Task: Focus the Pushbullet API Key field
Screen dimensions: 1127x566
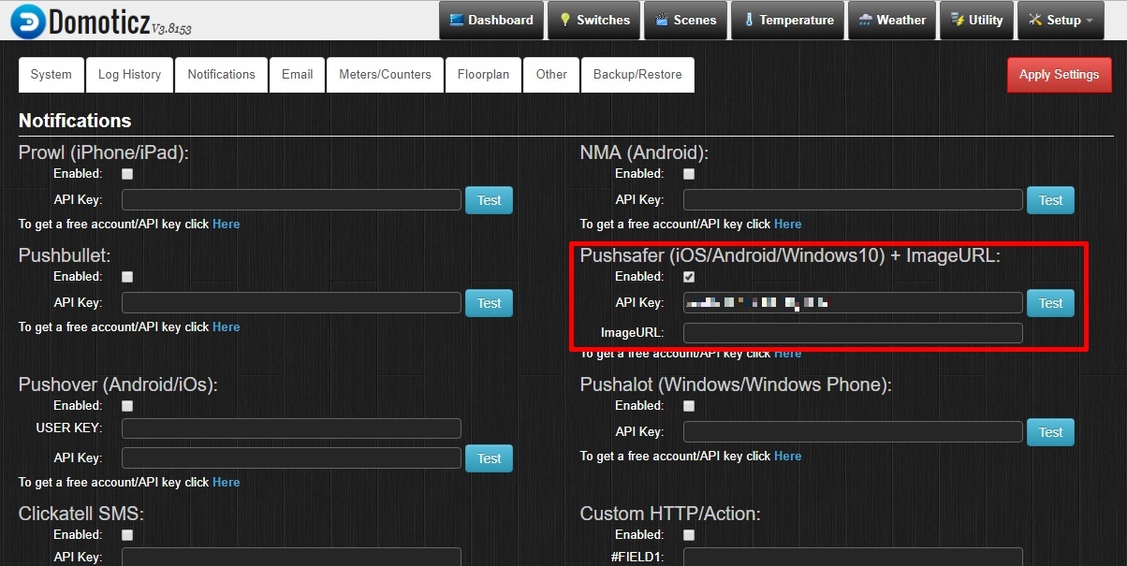Action: (x=291, y=303)
